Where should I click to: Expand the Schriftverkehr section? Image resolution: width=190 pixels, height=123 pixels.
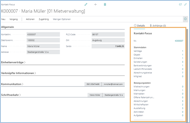tap(11, 95)
